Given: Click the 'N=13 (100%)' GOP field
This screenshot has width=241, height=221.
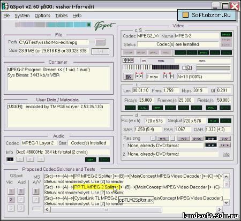Looking at the screenshot, I should point(204,77).
